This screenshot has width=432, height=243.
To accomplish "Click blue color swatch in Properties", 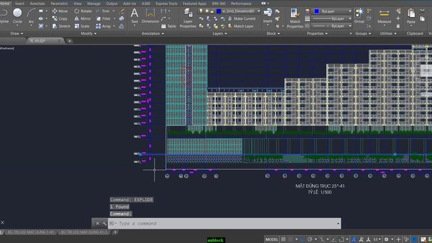I will click(317, 11).
